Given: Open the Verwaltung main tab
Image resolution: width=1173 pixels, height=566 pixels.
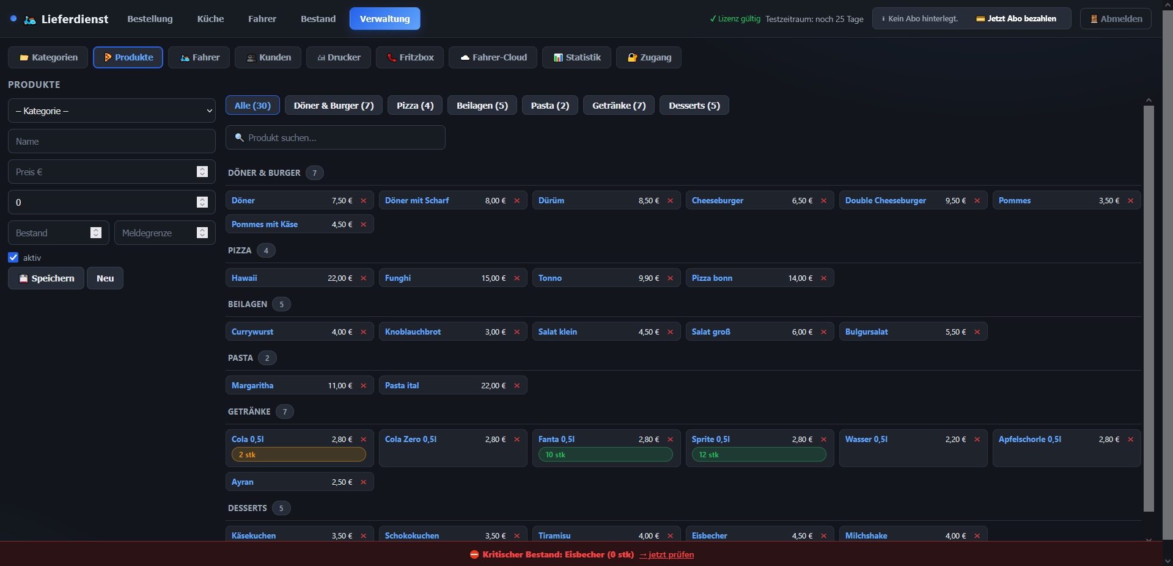Looking at the screenshot, I should [x=384, y=19].
